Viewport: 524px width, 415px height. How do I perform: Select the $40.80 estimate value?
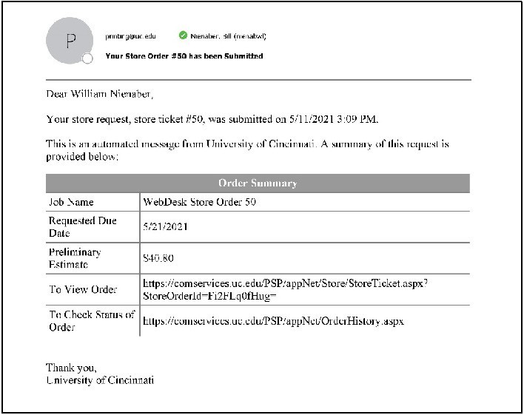click(x=158, y=258)
